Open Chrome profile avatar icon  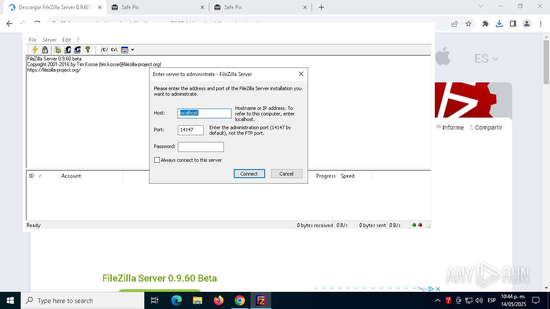527,24
